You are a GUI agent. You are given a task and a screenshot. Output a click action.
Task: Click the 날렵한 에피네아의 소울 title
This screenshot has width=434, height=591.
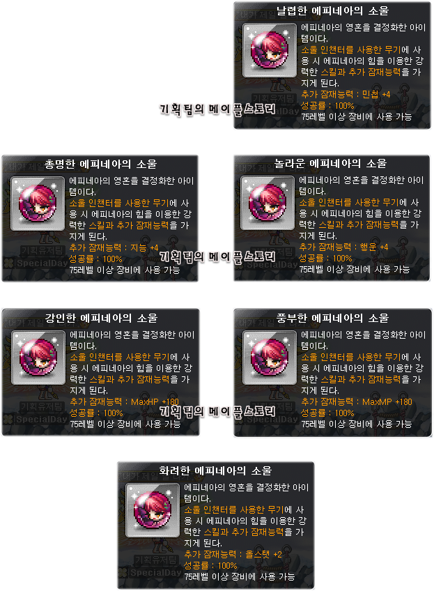click(332, 10)
